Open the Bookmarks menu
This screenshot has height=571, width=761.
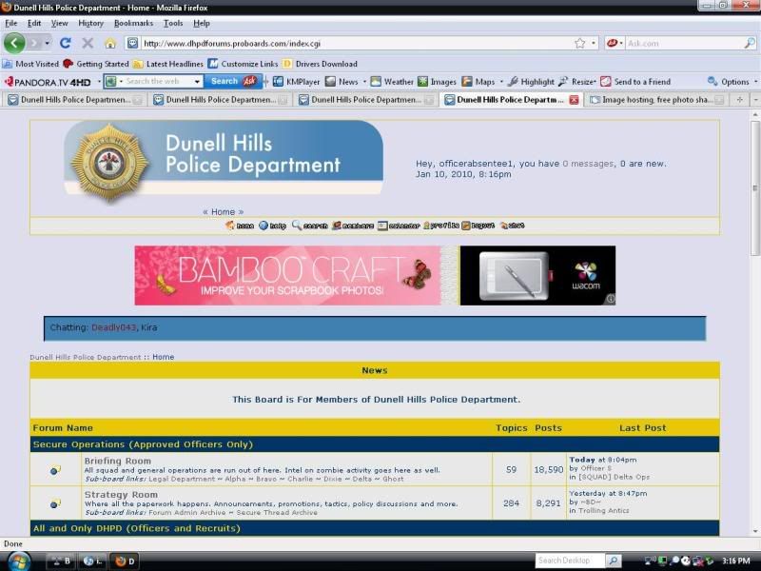click(x=133, y=23)
